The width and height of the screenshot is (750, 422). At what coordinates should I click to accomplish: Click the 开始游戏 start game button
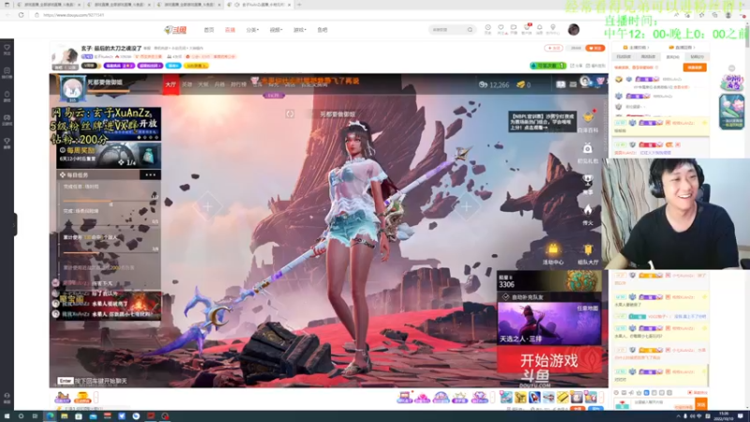point(549,360)
